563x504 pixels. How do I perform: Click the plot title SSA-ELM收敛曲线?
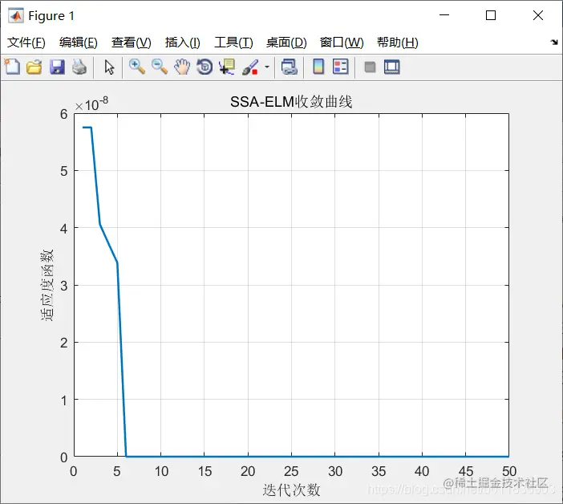(291, 102)
